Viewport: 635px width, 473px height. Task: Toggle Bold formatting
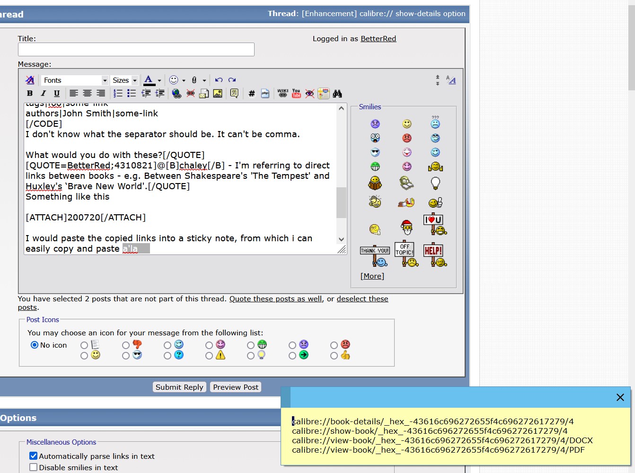coord(30,94)
